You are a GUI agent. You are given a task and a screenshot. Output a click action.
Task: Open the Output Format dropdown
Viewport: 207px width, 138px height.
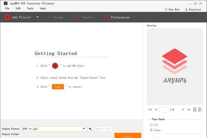pyautogui.click(x=54, y=129)
